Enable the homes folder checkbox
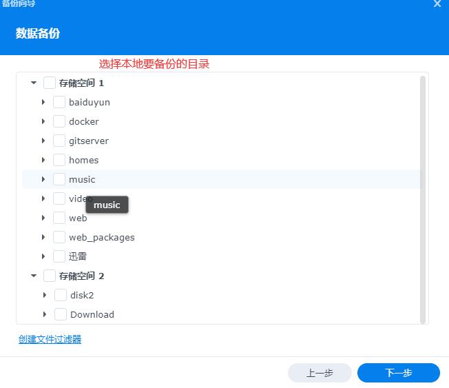Image resolution: width=449 pixels, height=388 pixels. [x=59, y=160]
